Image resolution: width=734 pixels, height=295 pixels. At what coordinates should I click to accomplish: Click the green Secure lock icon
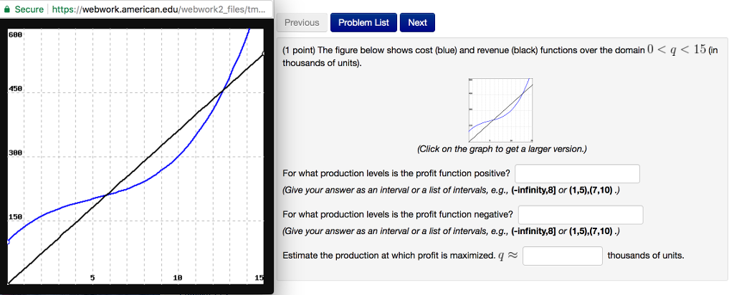tap(7, 10)
